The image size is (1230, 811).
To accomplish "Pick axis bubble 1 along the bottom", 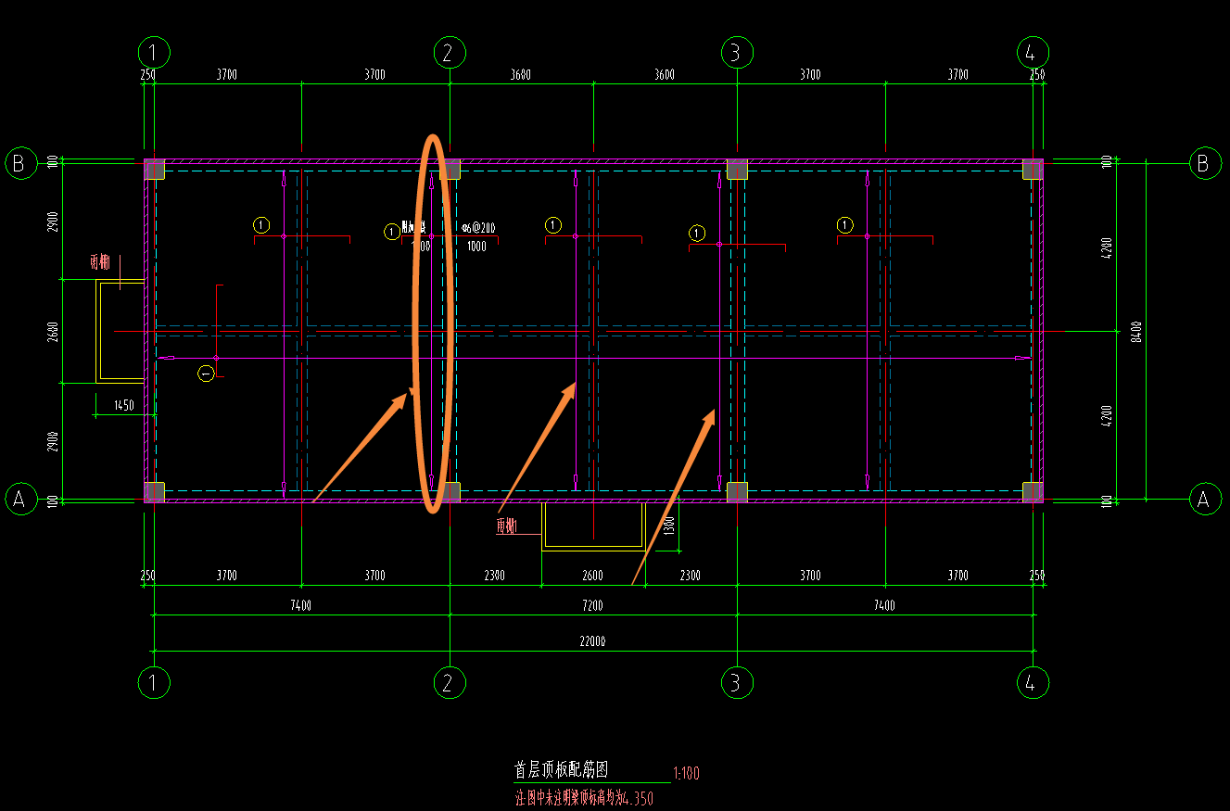I will (x=154, y=683).
